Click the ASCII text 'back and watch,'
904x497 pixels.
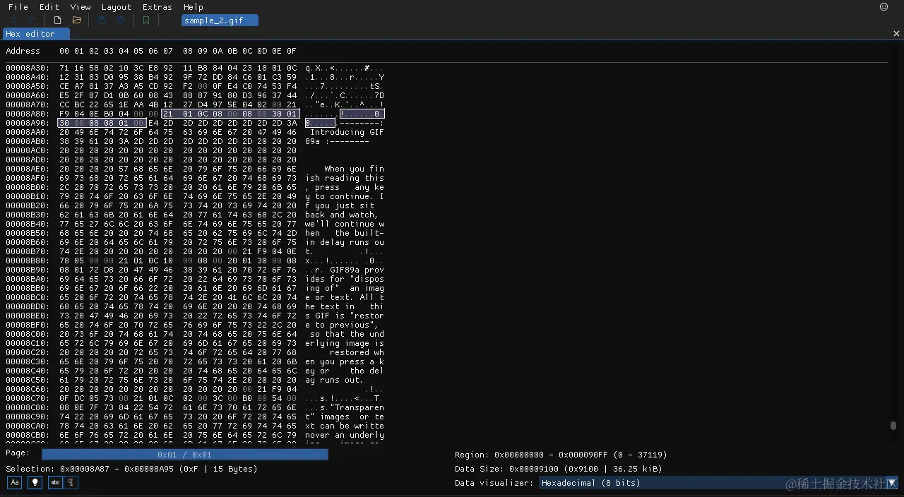(342, 215)
